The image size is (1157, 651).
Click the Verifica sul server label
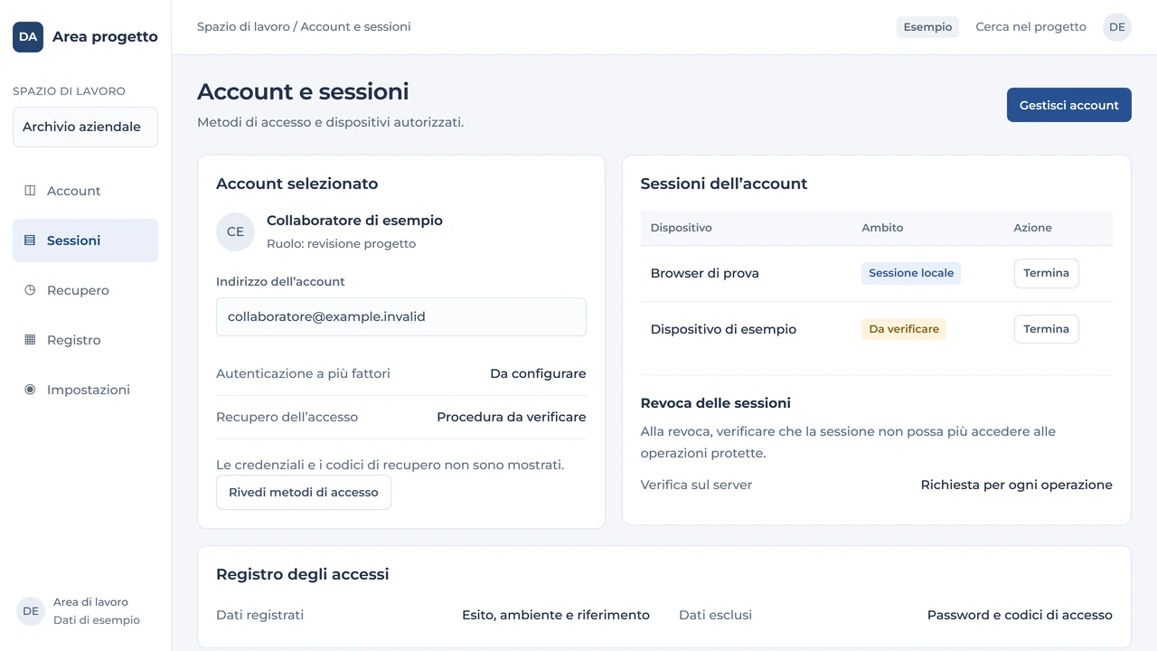coord(696,485)
